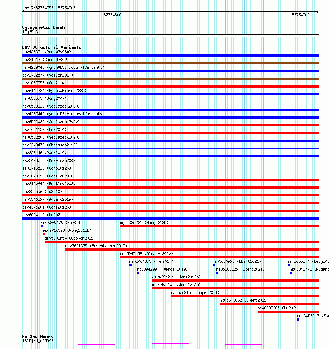The width and height of the screenshot is (329, 349).
Task: Click the 17q25.3 band label
Action: coord(30,32)
